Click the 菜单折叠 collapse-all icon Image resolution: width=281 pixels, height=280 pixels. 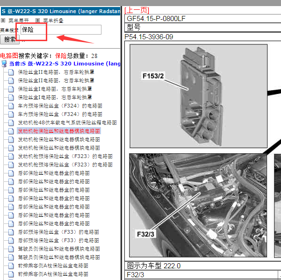37,21
